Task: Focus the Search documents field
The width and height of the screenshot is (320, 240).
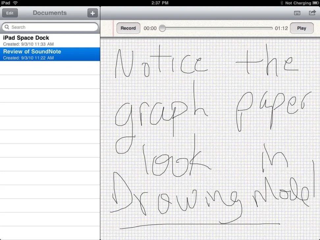Action: click(x=50, y=27)
